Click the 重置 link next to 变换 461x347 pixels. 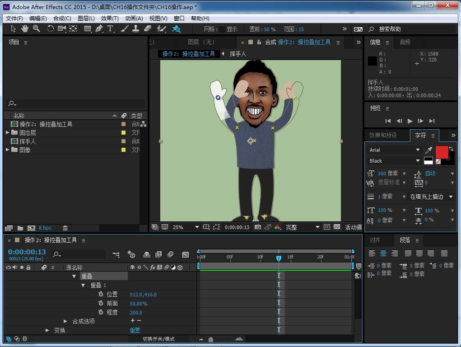(135, 330)
